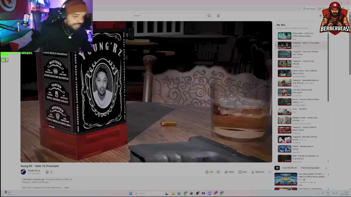The height and width of the screenshot is (197, 351).
Task: Play Young RZ Beli Sarli audio
Action: pyautogui.click(x=302, y=140)
